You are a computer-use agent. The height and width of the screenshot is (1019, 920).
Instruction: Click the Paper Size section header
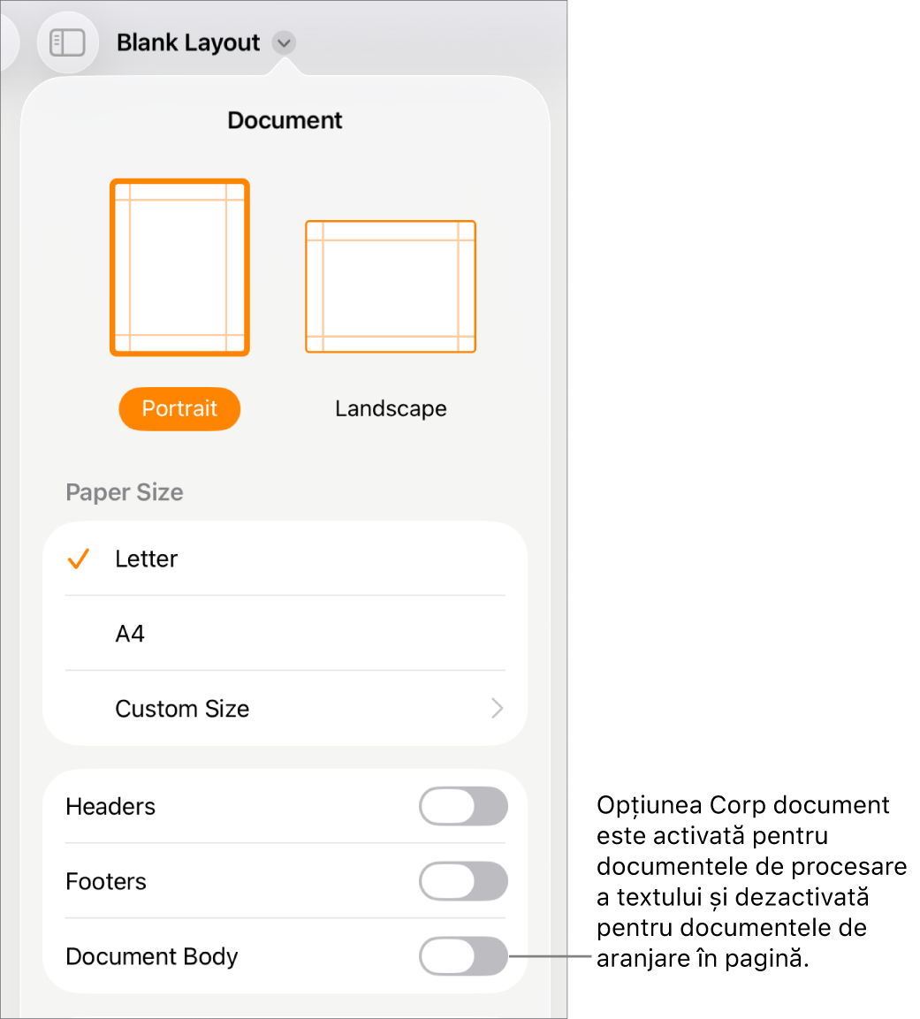[125, 492]
